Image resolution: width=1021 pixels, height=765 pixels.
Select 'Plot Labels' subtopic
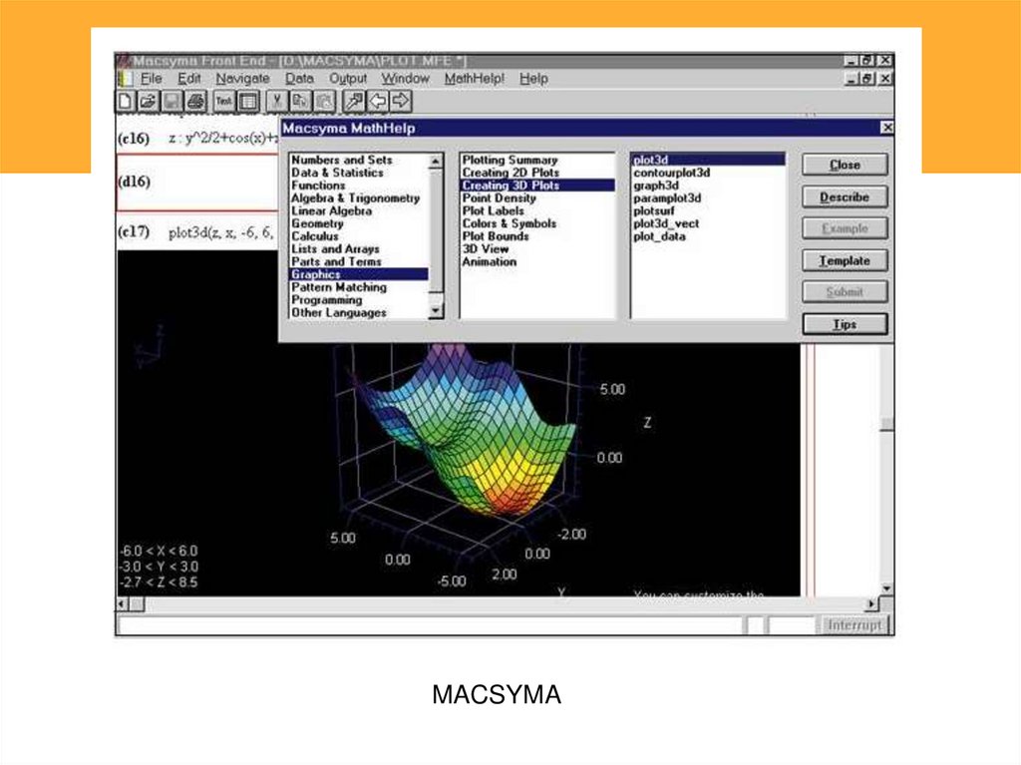(493, 210)
